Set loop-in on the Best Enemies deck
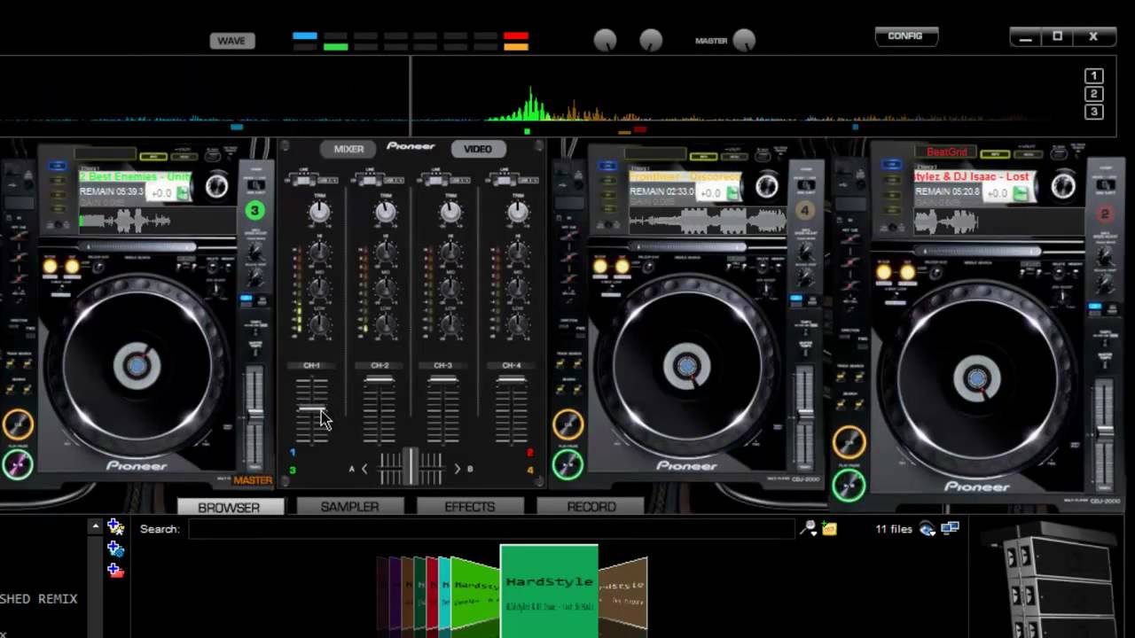Viewport: 1135px width, 638px height. [51, 266]
